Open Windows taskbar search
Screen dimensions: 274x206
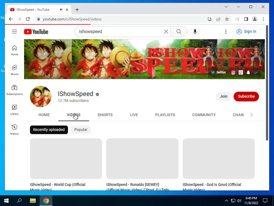tap(19, 201)
